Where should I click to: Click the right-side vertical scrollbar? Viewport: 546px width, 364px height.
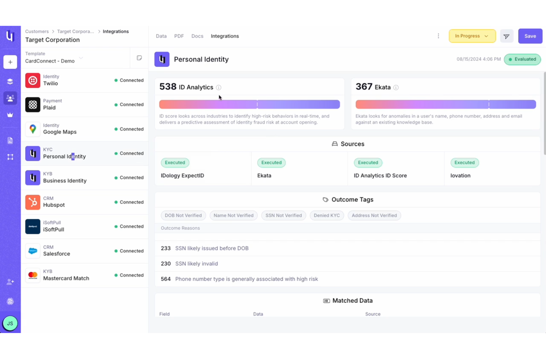click(x=545, y=113)
